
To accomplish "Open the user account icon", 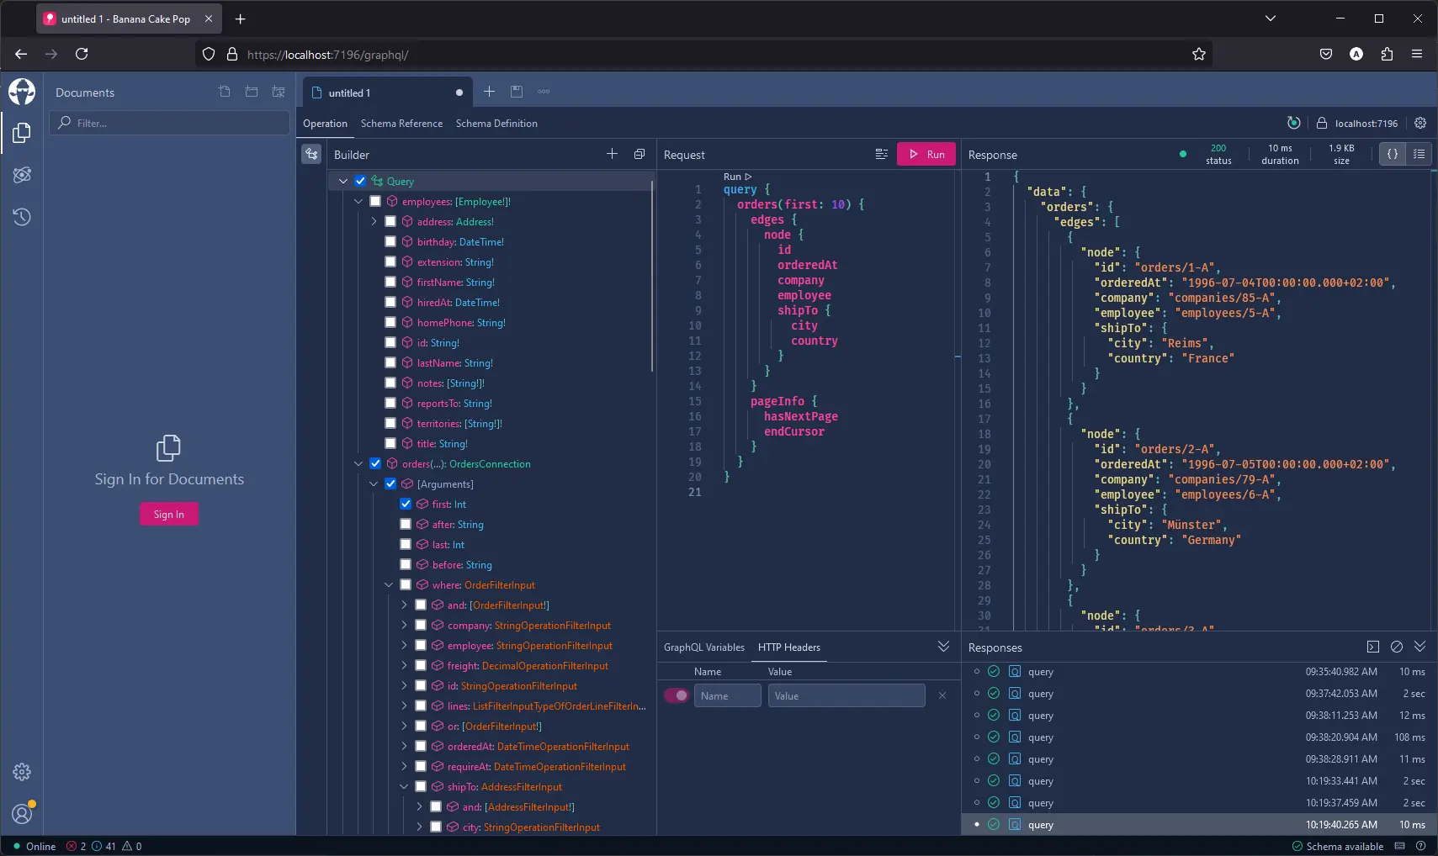I will coord(22,813).
